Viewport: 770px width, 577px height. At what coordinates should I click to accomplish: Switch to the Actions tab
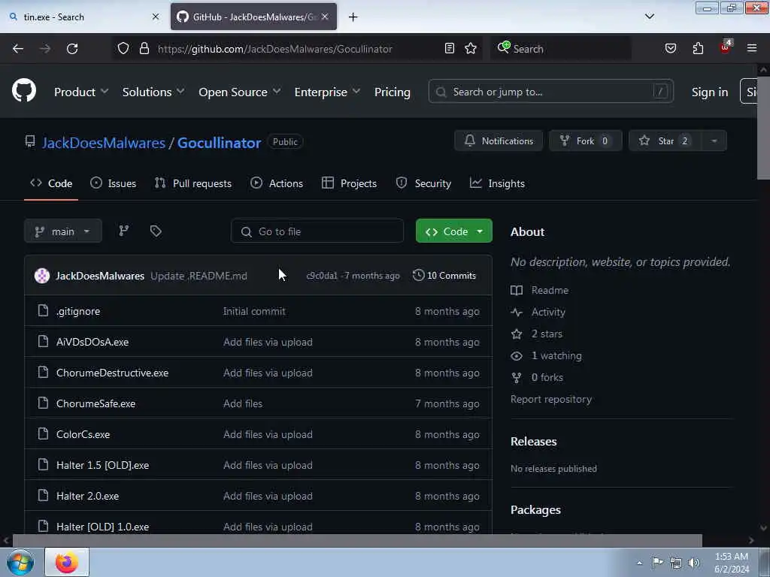click(277, 183)
